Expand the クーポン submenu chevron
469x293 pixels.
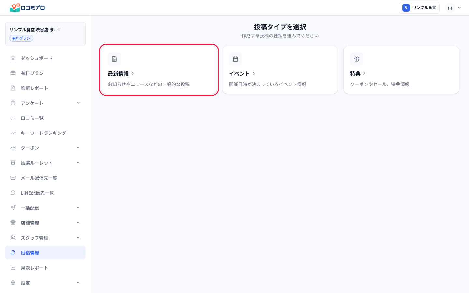tap(78, 148)
